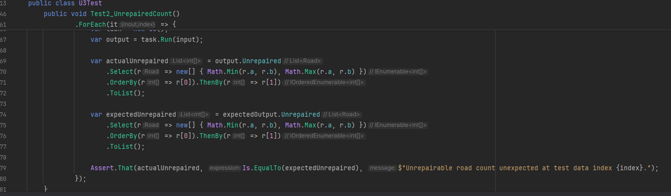Click the List<int[]> type hint after actualUnrepaired
This screenshot has height=196, width=671.
(187, 61)
